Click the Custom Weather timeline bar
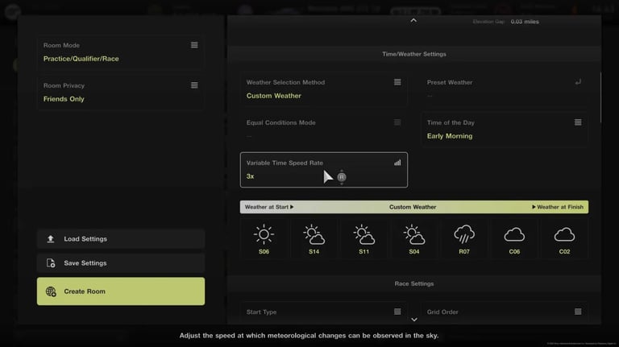 [x=414, y=207]
